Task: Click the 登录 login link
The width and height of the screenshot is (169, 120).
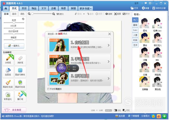Action: 136,3
